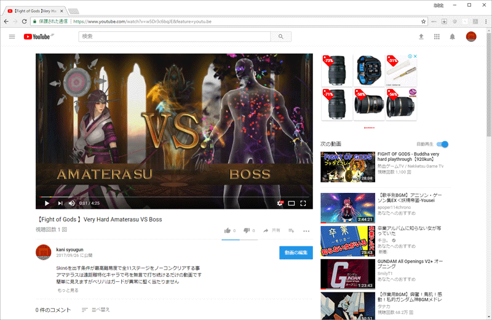Open the YouTube hamburger guide menu
This screenshot has height=320, width=492.
pyautogui.click(x=12, y=37)
